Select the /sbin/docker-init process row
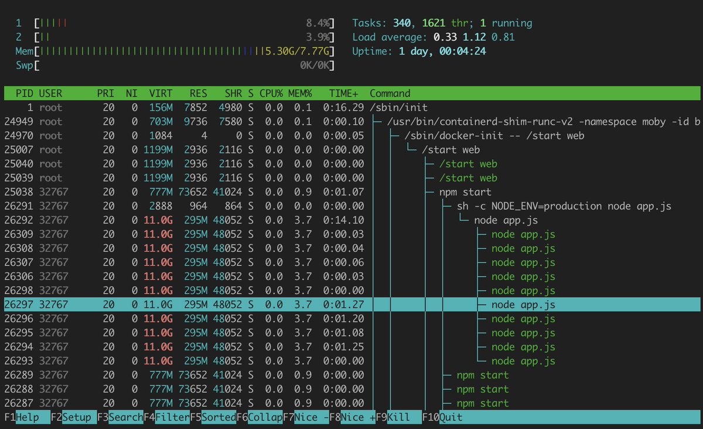The image size is (703, 429). point(352,136)
